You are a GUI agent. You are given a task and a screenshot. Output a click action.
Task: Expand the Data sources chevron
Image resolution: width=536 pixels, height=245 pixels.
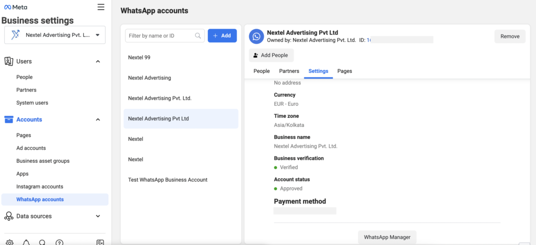pos(98,216)
